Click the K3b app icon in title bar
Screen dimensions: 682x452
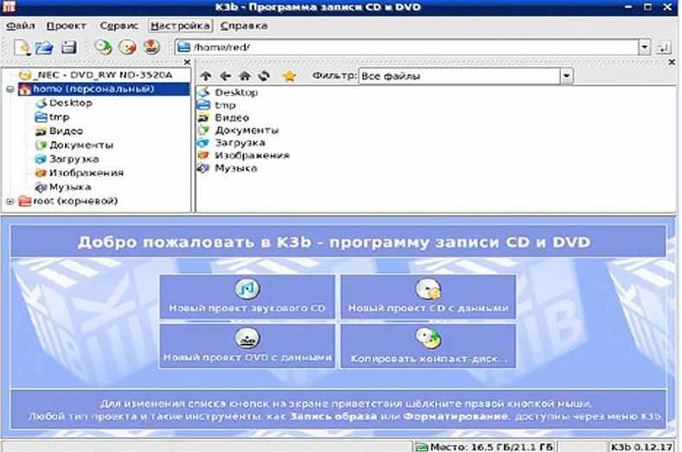[x=10, y=7]
